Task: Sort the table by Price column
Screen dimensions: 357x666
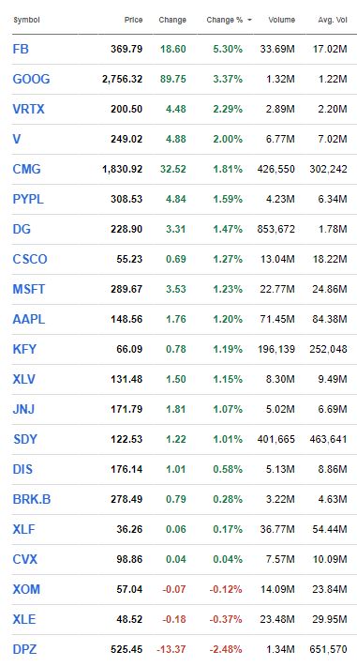Action: (x=133, y=20)
